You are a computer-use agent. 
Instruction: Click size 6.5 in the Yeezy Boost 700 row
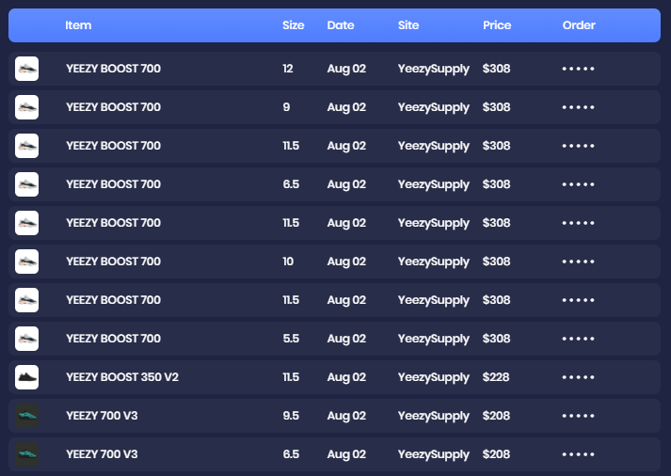[x=291, y=184]
